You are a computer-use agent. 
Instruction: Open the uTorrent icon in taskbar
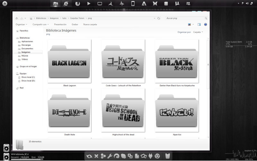click(x=177, y=4)
